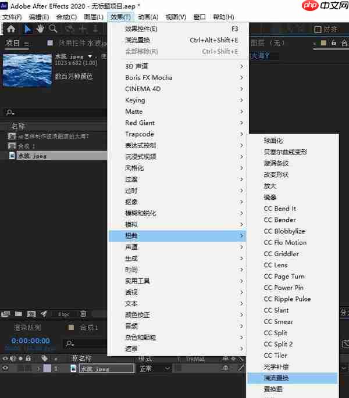Expand the Boris FX Mocha submenu
Screen dimensions: 349x398
tap(177, 77)
